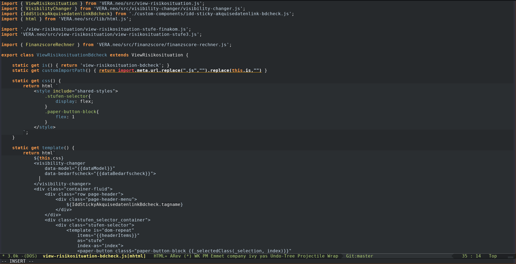Click the 35 : 14 line-column indicator
This screenshot has height=264, width=516.
pos(471,256)
